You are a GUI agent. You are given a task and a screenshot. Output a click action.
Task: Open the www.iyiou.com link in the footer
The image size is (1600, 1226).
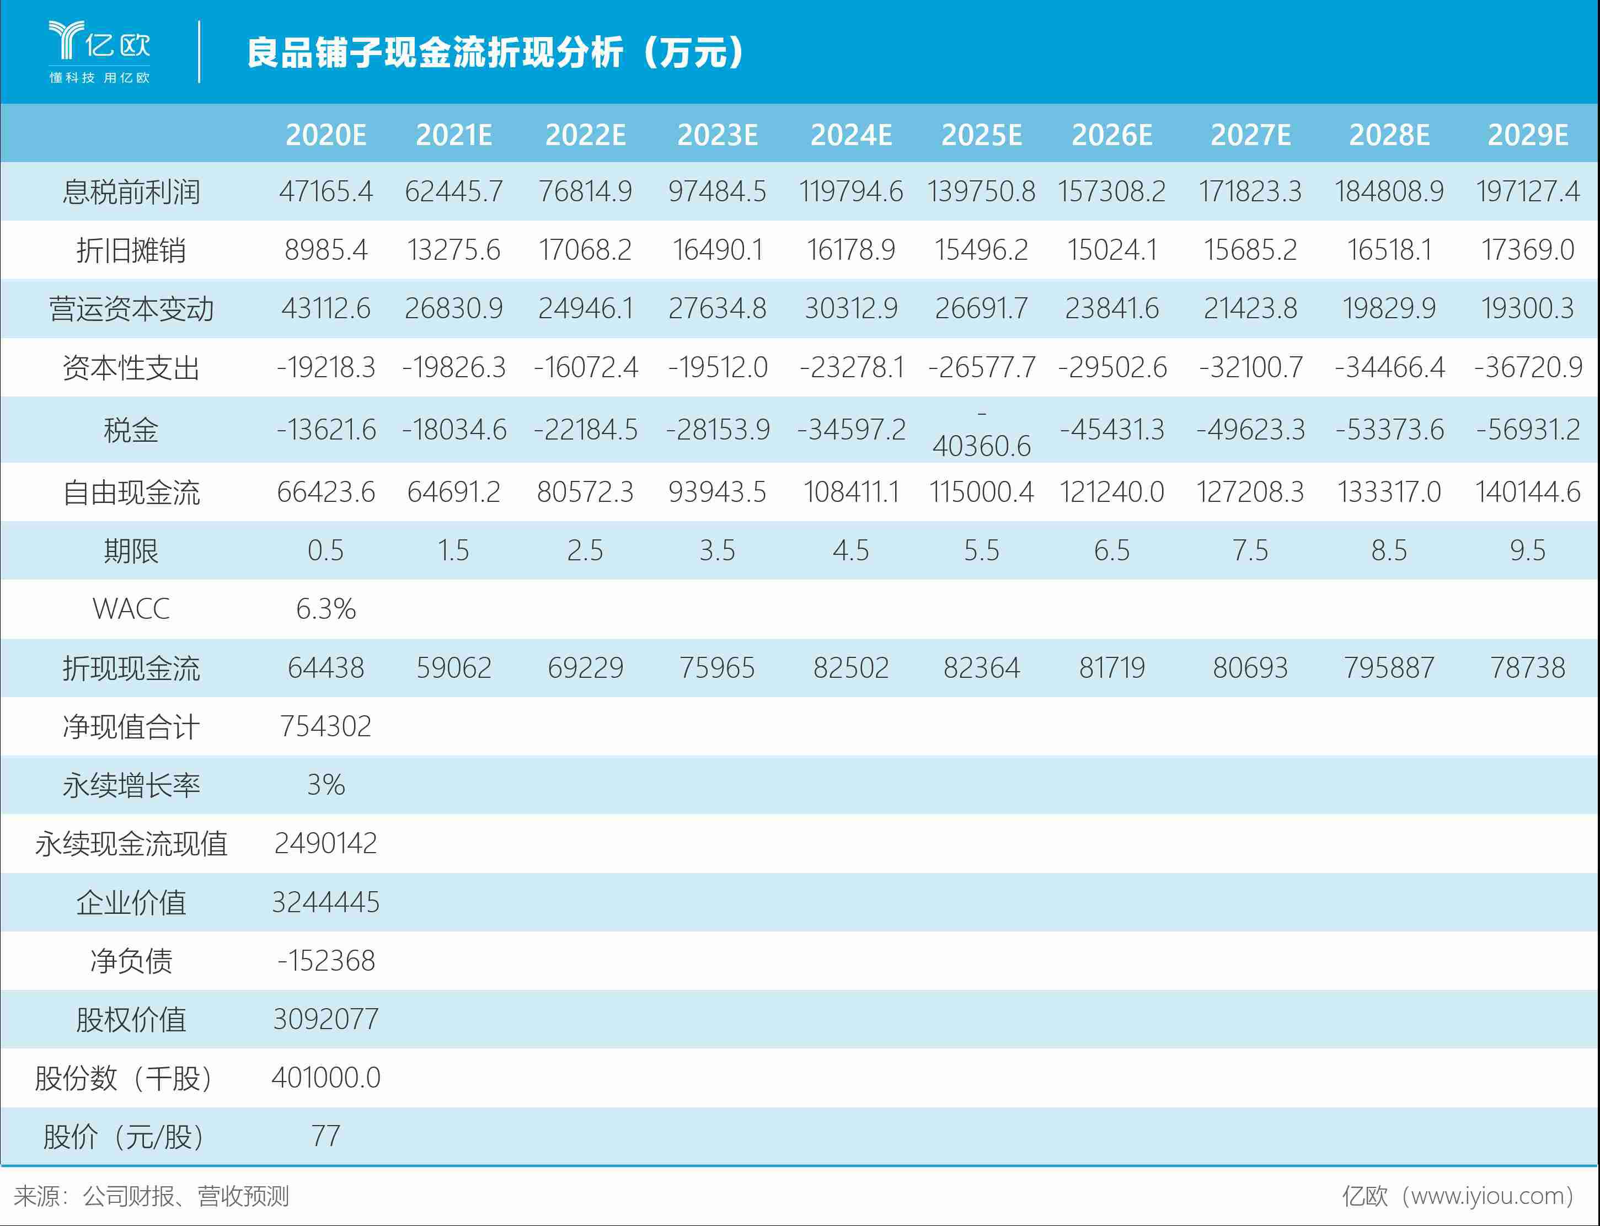(x=1487, y=1196)
